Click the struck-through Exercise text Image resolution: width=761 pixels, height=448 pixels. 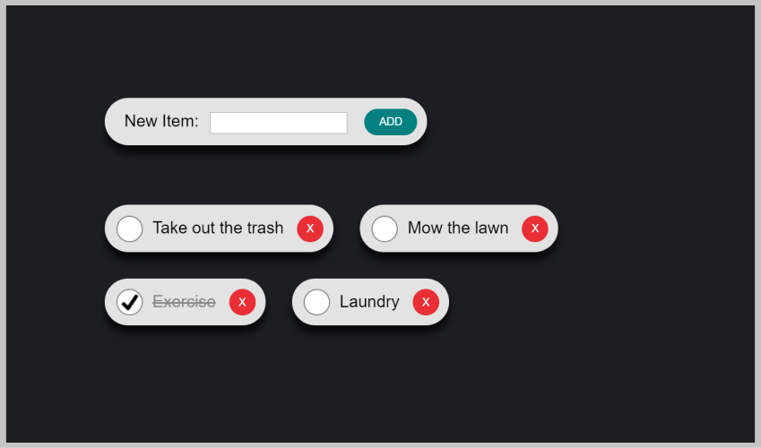click(x=184, y=302)
